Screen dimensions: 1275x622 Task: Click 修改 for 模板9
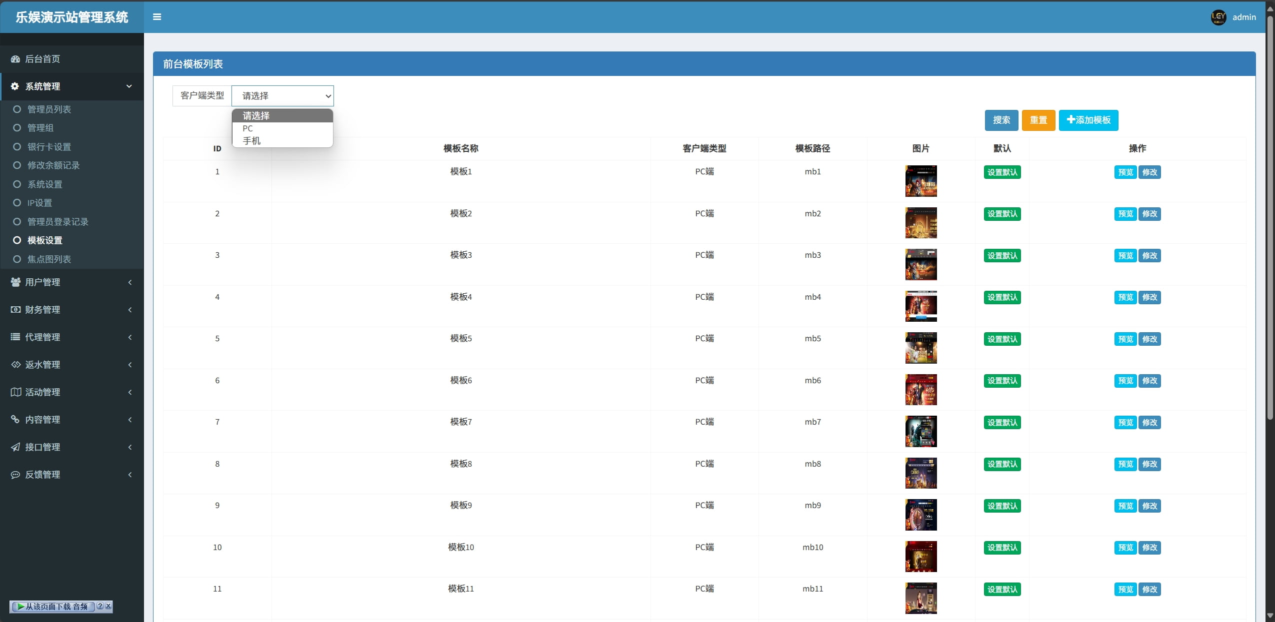point(1149,506)
